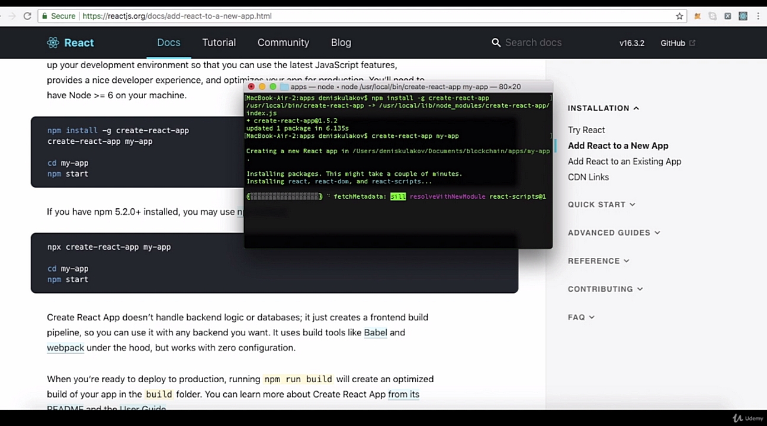Open the Chrome three-dot menu

click(x=758, y=16)
